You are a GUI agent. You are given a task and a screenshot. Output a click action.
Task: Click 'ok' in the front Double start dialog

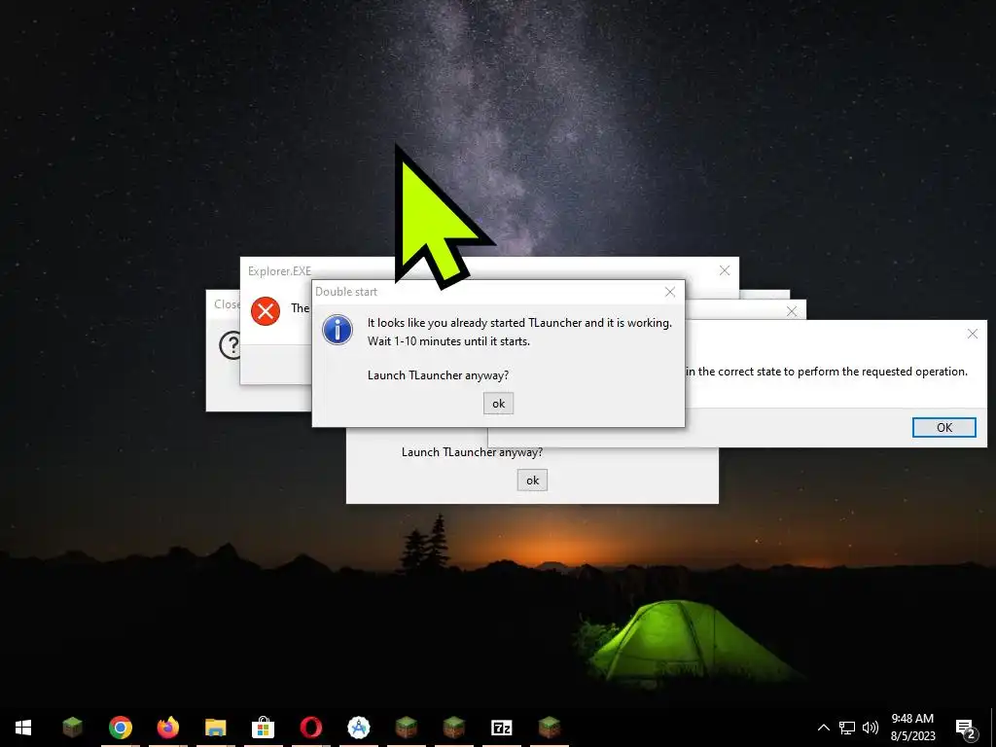tap(498, 404)
